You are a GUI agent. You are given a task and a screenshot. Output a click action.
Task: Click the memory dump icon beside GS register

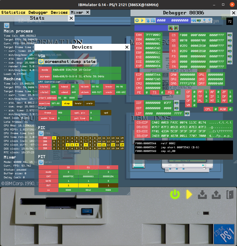click(230, 62)
